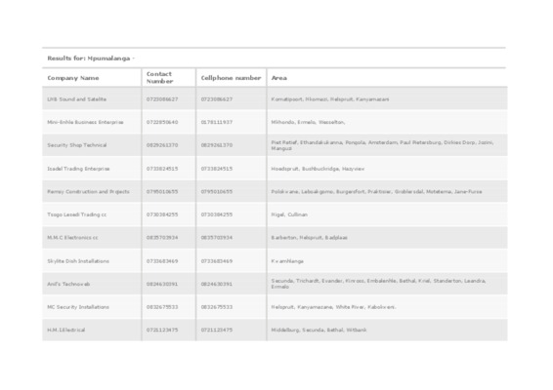Click Skylite Dish Installations company name
The image size is (553, 390).
(78, 261)
